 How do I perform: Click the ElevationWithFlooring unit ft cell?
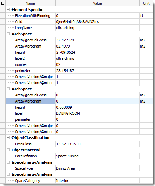(x=146, y=16)
